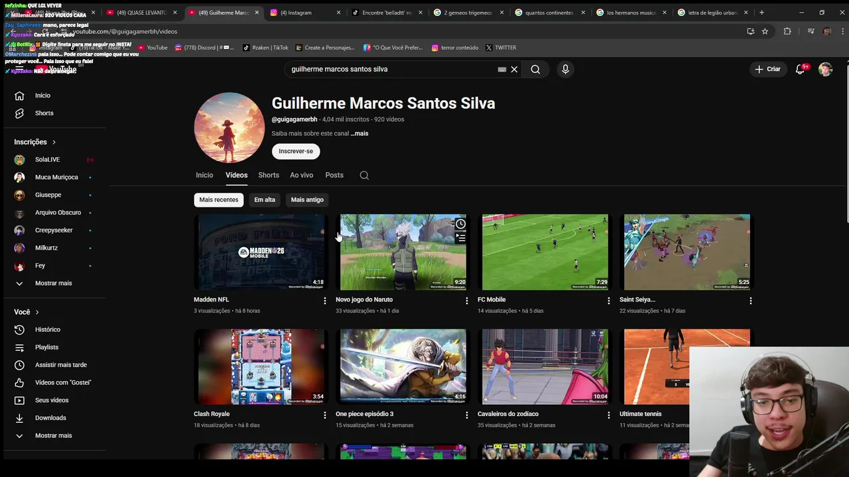
Task: Switch to channel Vídeos tab
Action: [x=236, y=175]
